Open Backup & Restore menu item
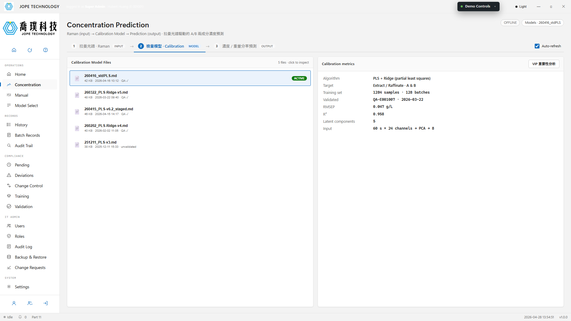Viewport: 571px width, 321px height. pyautogui.click(x=30, y=257)
